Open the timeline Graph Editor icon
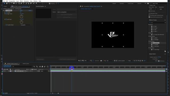The image size is (170, 96). [x=48, y=67]
